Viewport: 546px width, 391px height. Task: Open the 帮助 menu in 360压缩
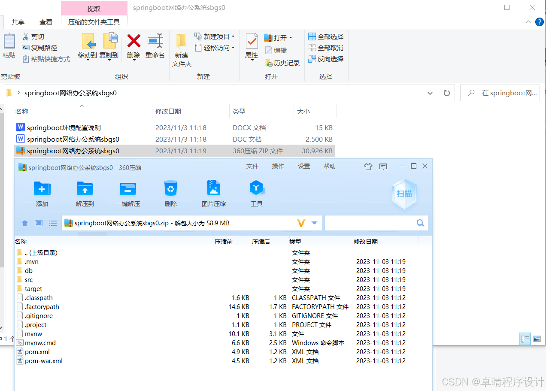330,167
